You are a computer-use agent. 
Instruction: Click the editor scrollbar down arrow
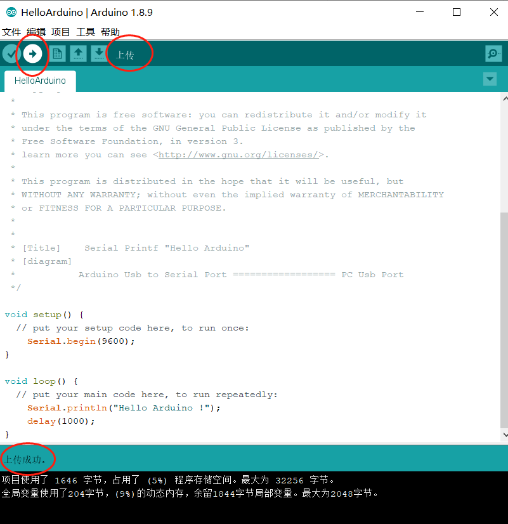pos(505,435)
